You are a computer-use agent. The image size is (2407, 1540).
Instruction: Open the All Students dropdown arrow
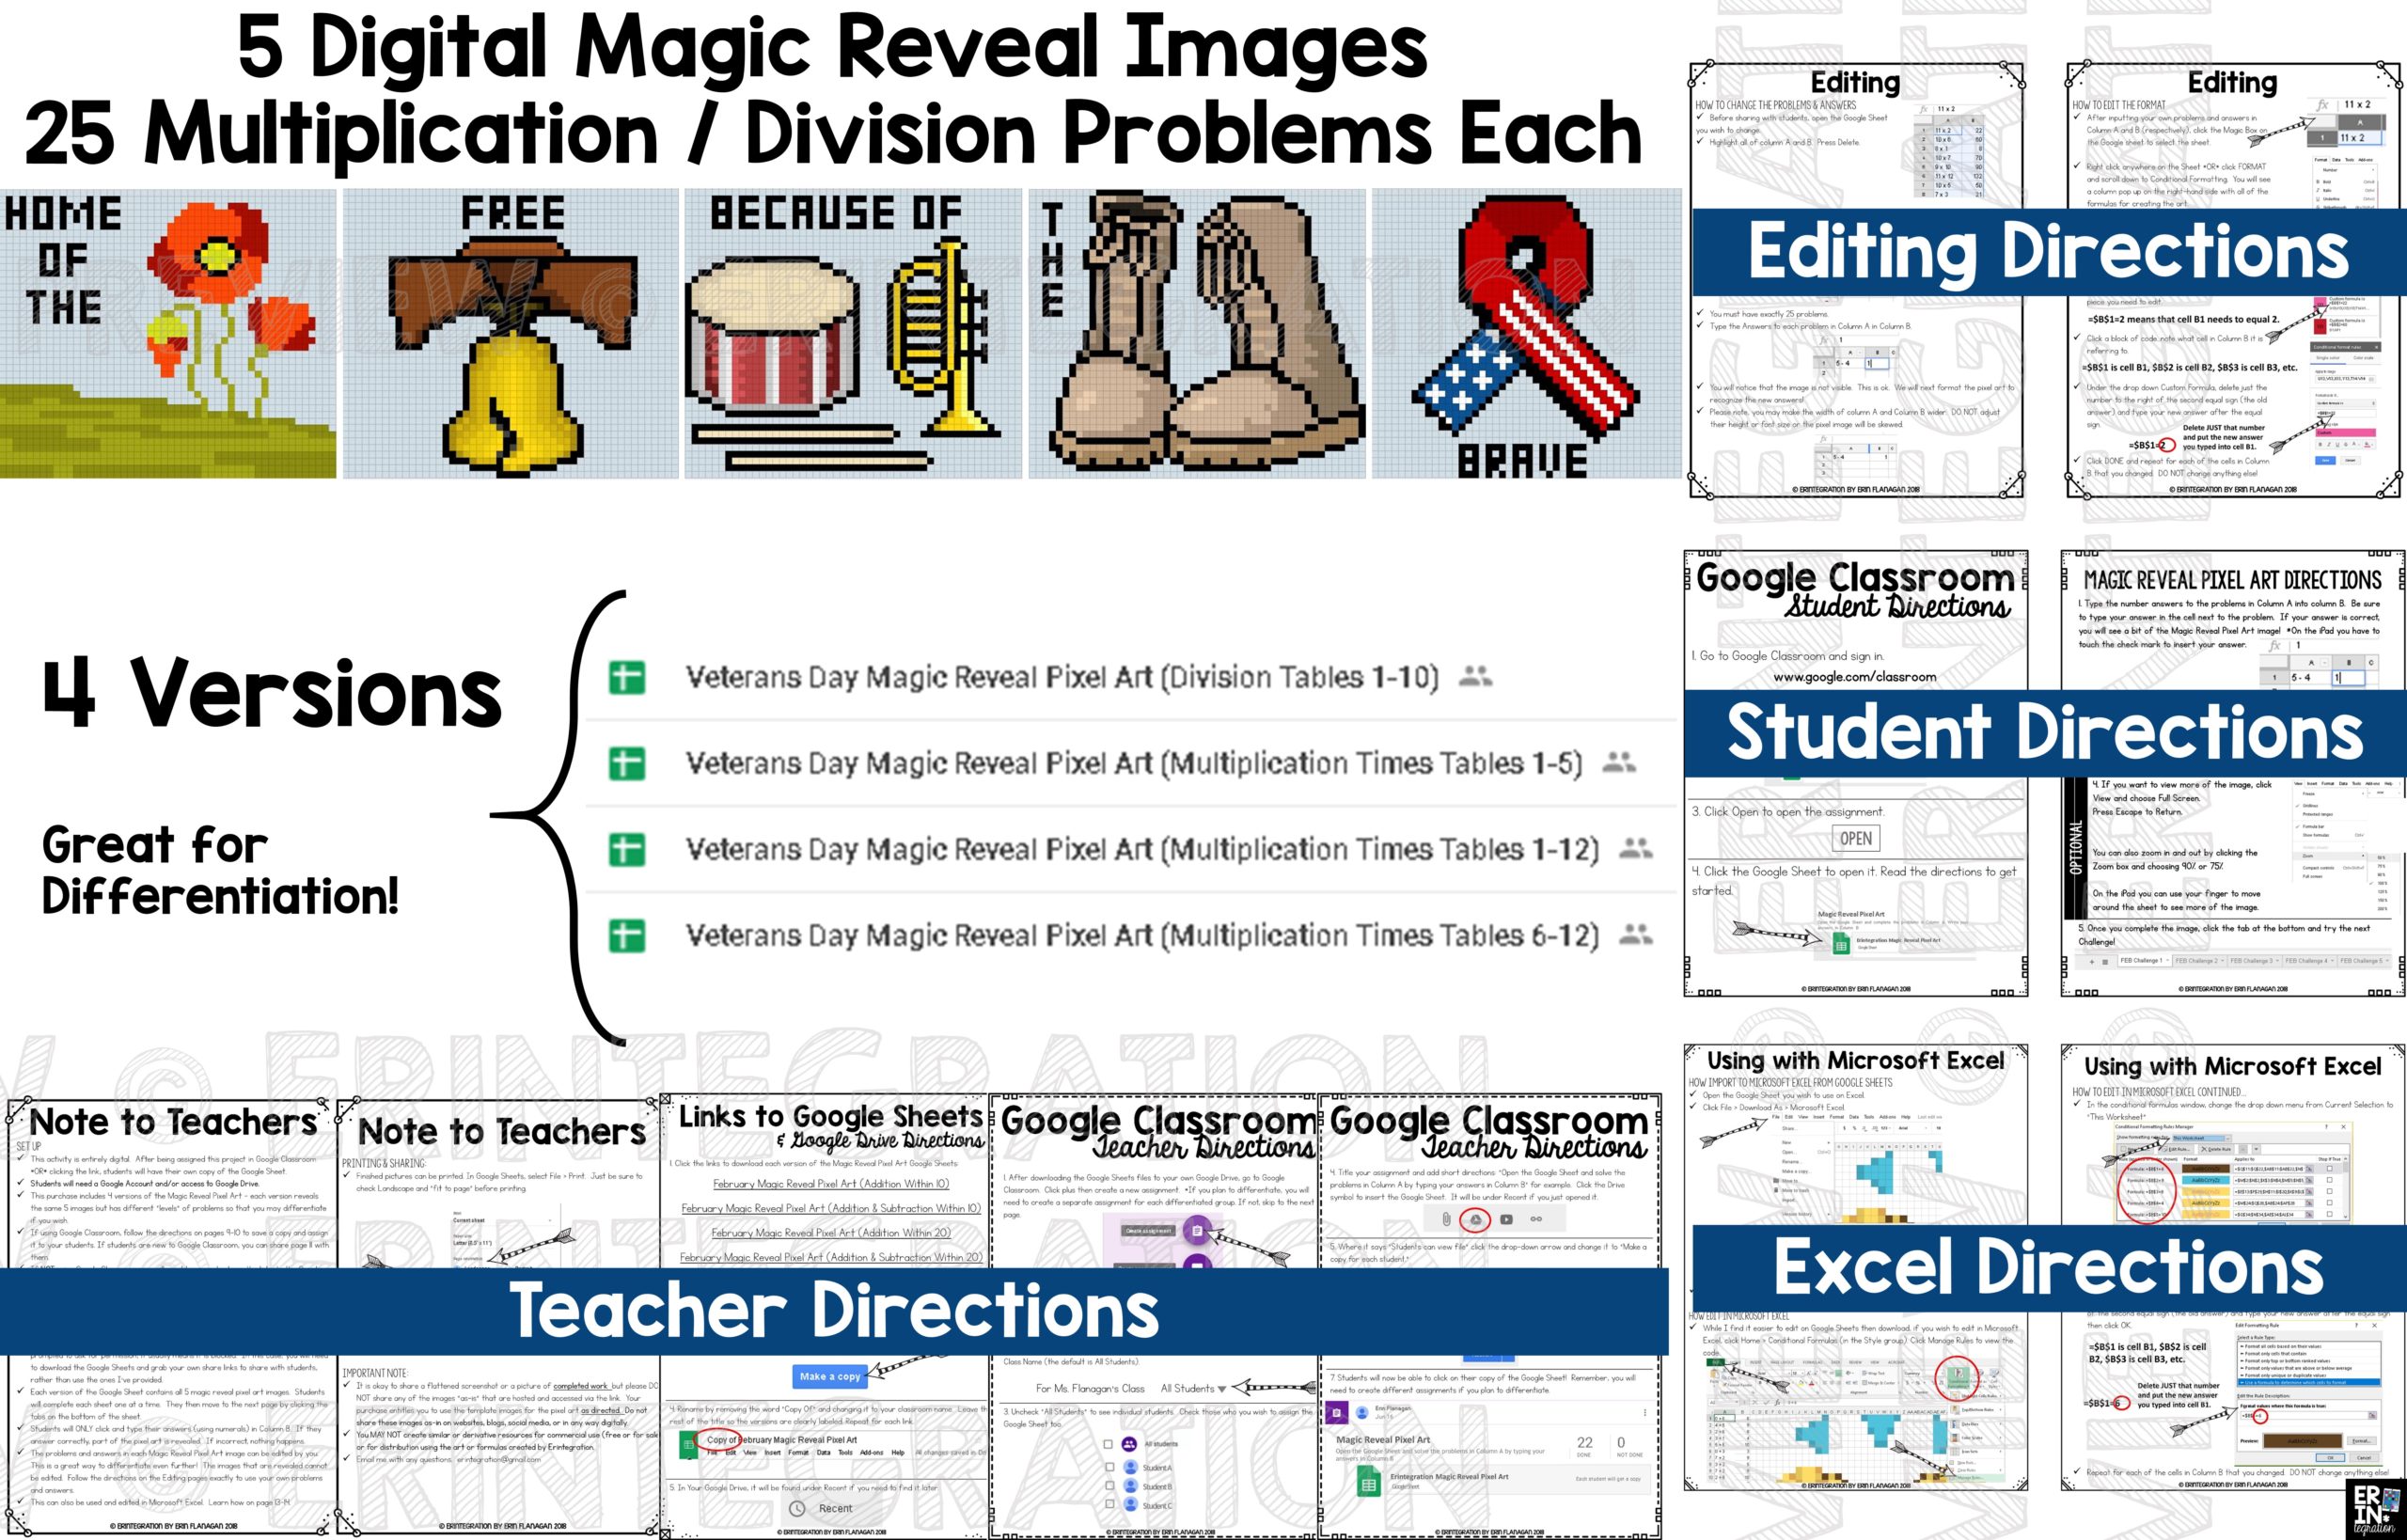pyautogui.click(x=1223, y=1390)
